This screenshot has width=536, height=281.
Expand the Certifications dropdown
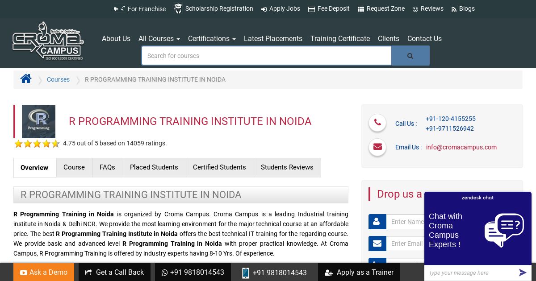(212, 38)
